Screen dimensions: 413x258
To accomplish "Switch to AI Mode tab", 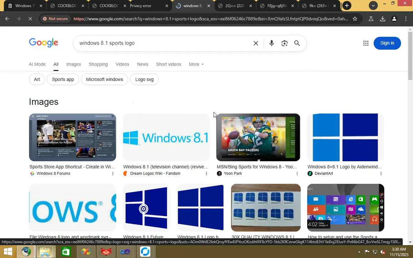I will click(37, 64).
